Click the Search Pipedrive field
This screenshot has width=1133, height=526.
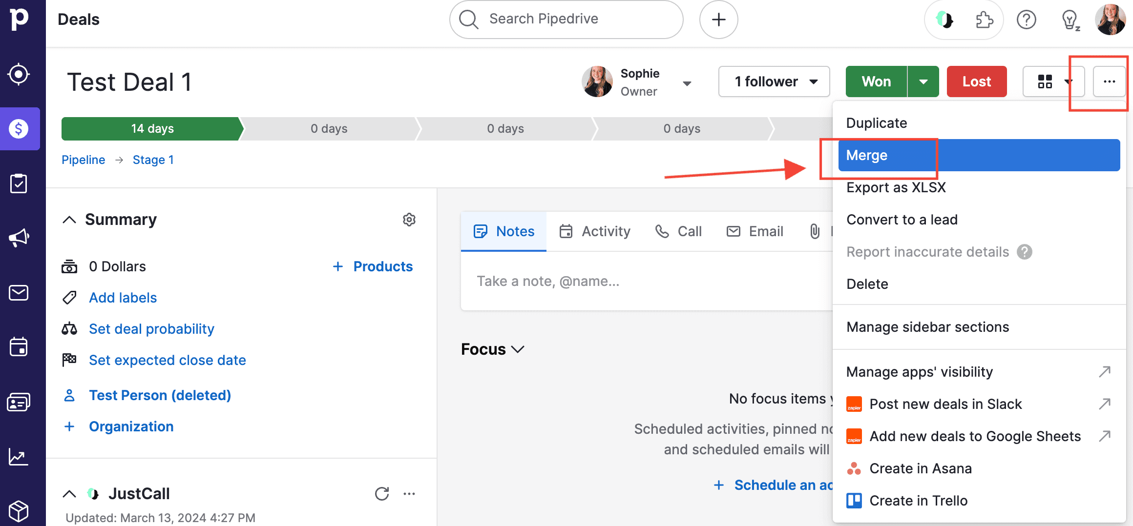[x=566, y=19]
